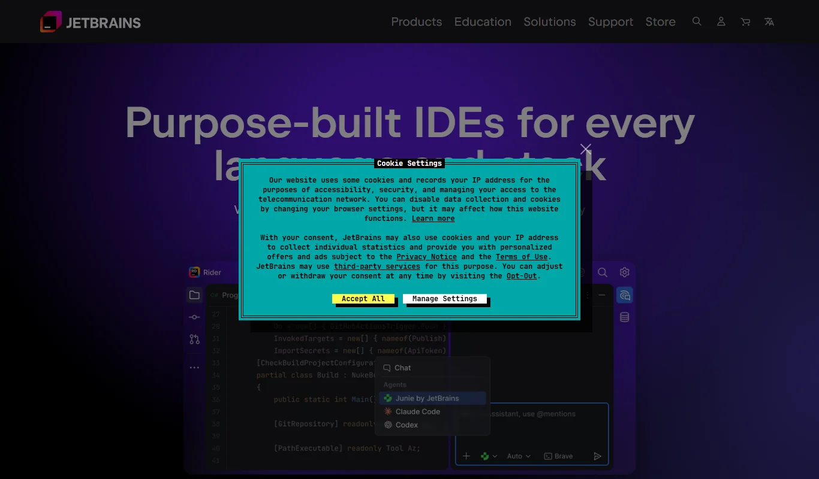Open the language selector icon

tap(769, 22)
